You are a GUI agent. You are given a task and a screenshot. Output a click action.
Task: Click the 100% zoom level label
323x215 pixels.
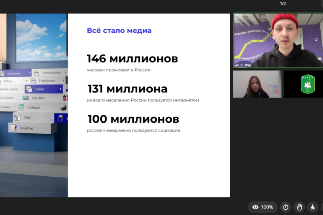point(267,207)
